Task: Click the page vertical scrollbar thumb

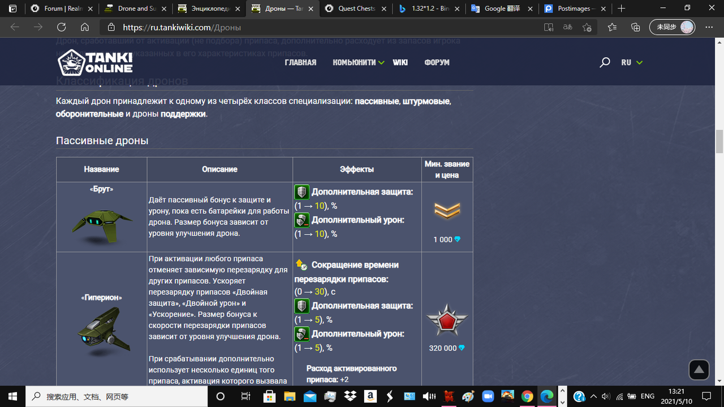Action: [x=719, y=141]
